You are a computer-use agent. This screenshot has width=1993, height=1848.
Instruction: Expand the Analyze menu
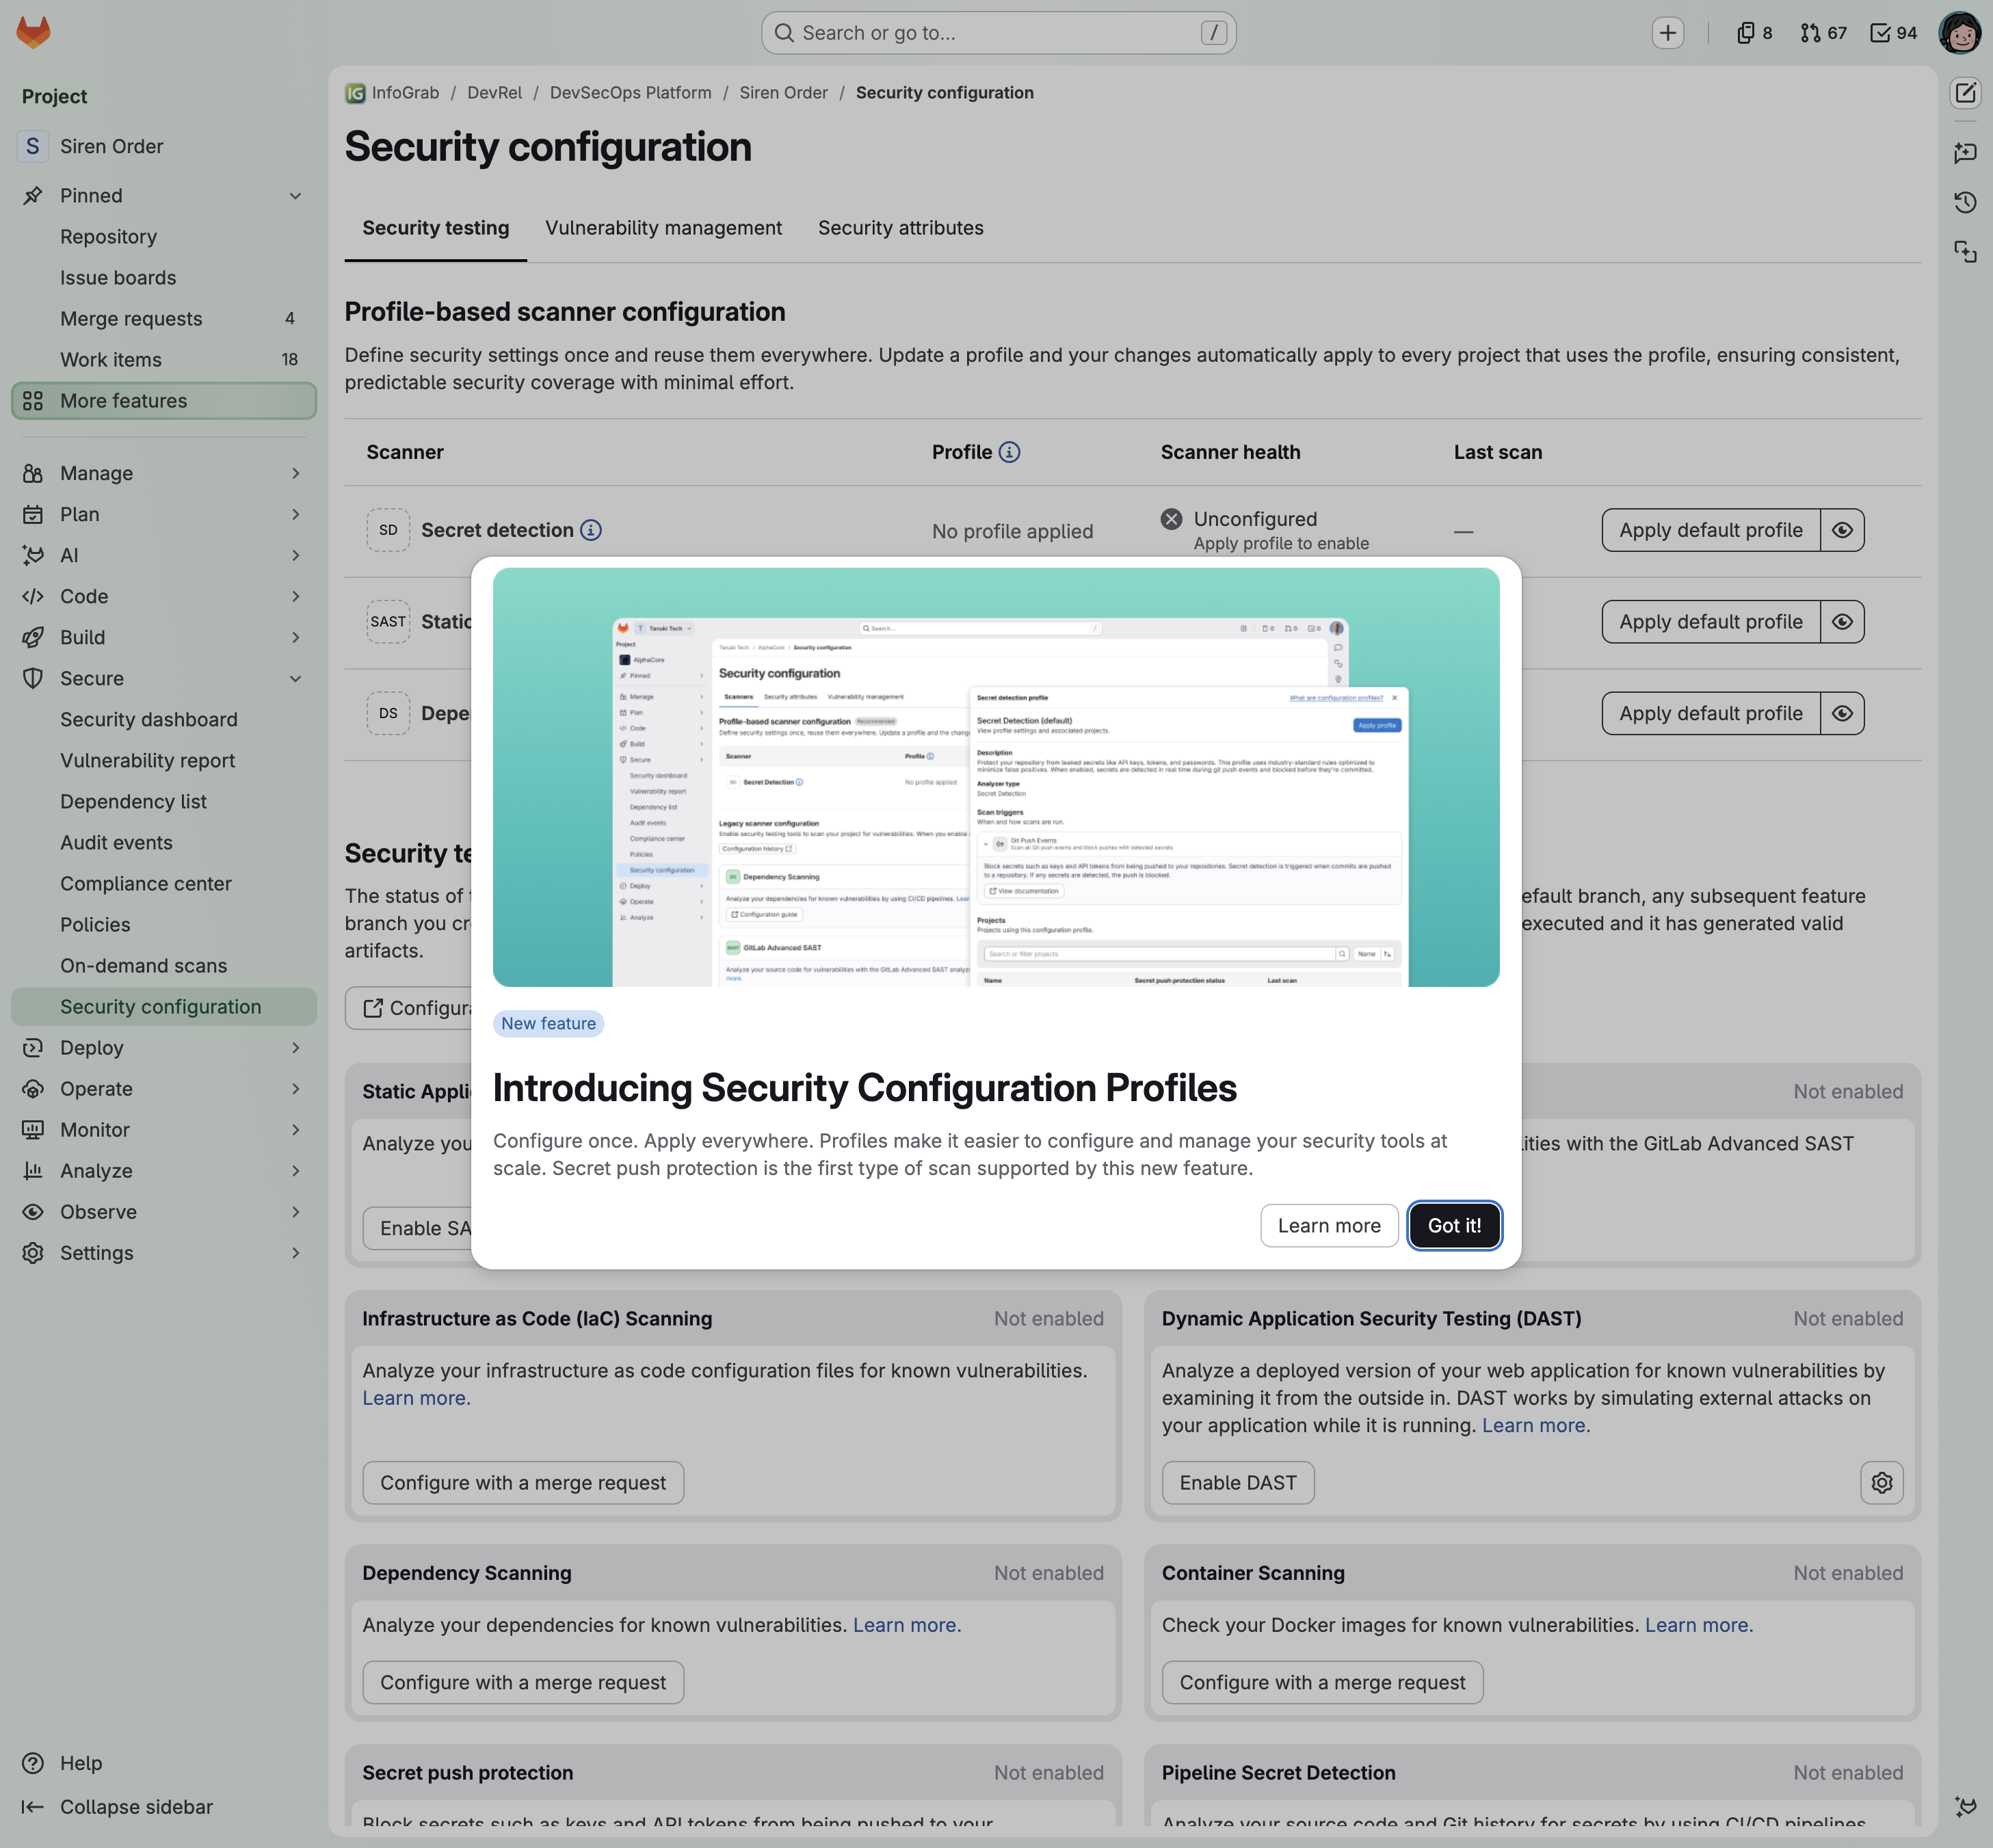[x=164, y=1170]
